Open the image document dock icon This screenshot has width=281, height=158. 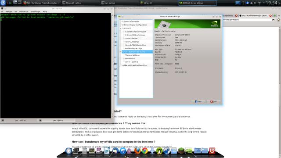(x=107, y=151)
